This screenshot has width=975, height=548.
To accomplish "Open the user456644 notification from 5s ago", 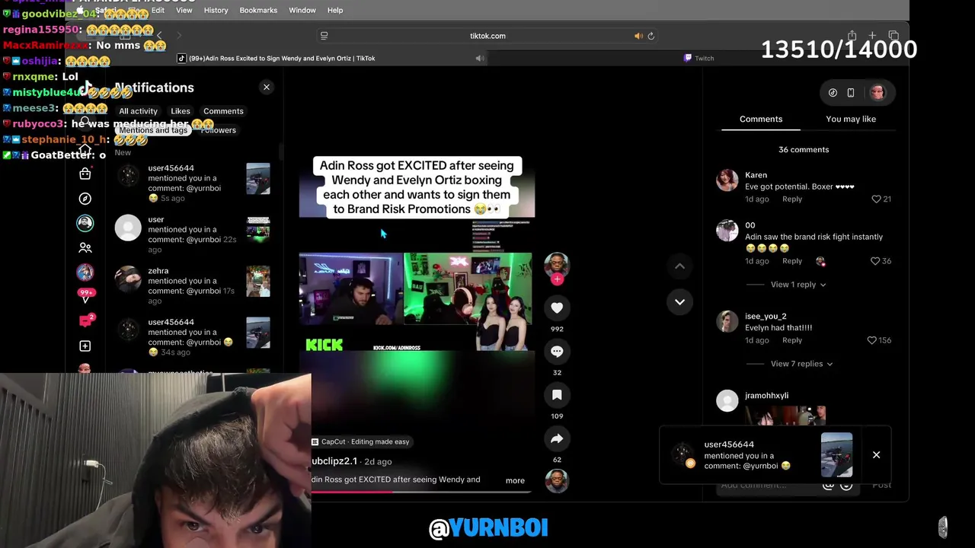I will 193,183.
